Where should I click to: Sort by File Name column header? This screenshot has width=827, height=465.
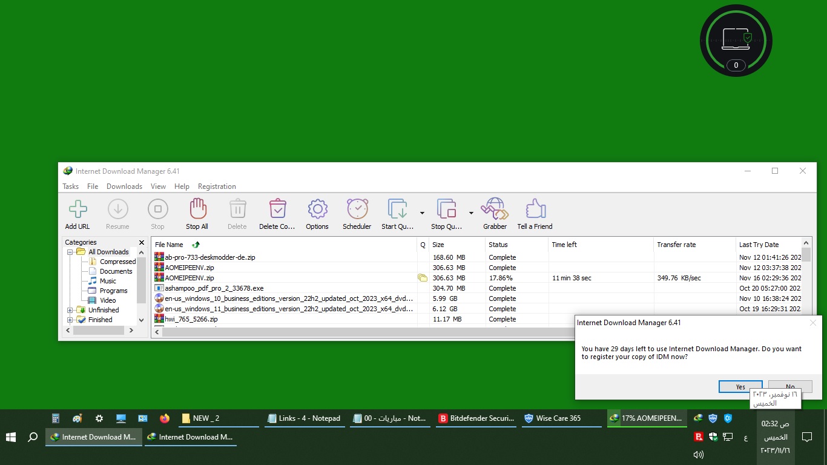(x=284, y=245)
